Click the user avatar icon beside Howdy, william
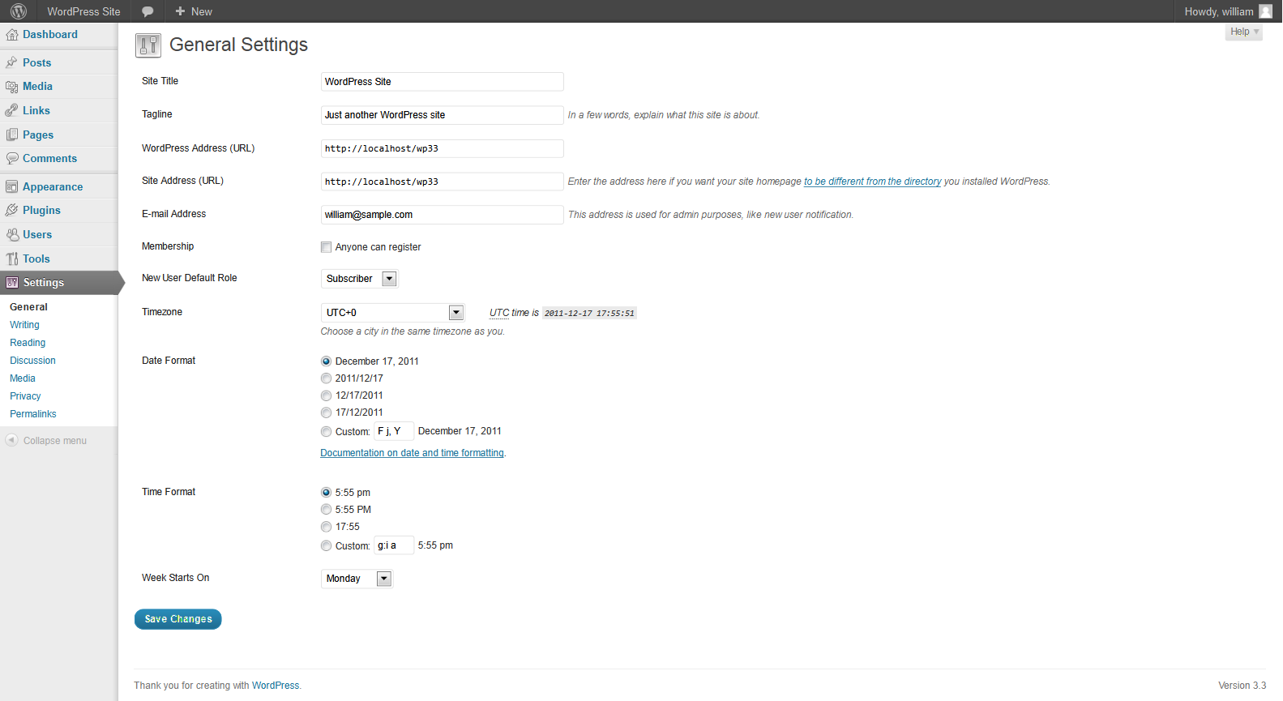The height and width of the screenshot is (701, 1283). pos(1265,11)
